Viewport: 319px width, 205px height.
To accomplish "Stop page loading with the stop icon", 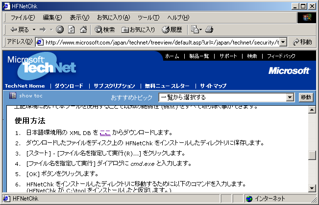I will pyautogui.click(x=60, y=30).
